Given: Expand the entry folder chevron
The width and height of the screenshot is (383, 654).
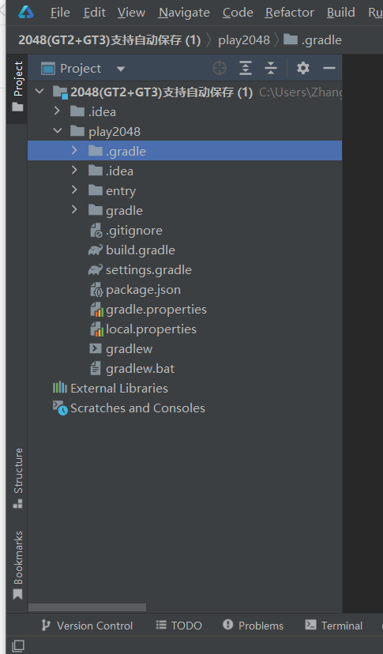Looking at the screenshot, I should pyautogui.click(x=74, y=190).
